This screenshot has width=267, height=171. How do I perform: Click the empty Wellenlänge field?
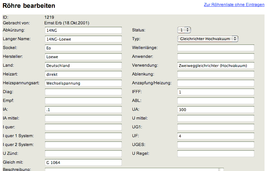216,48
